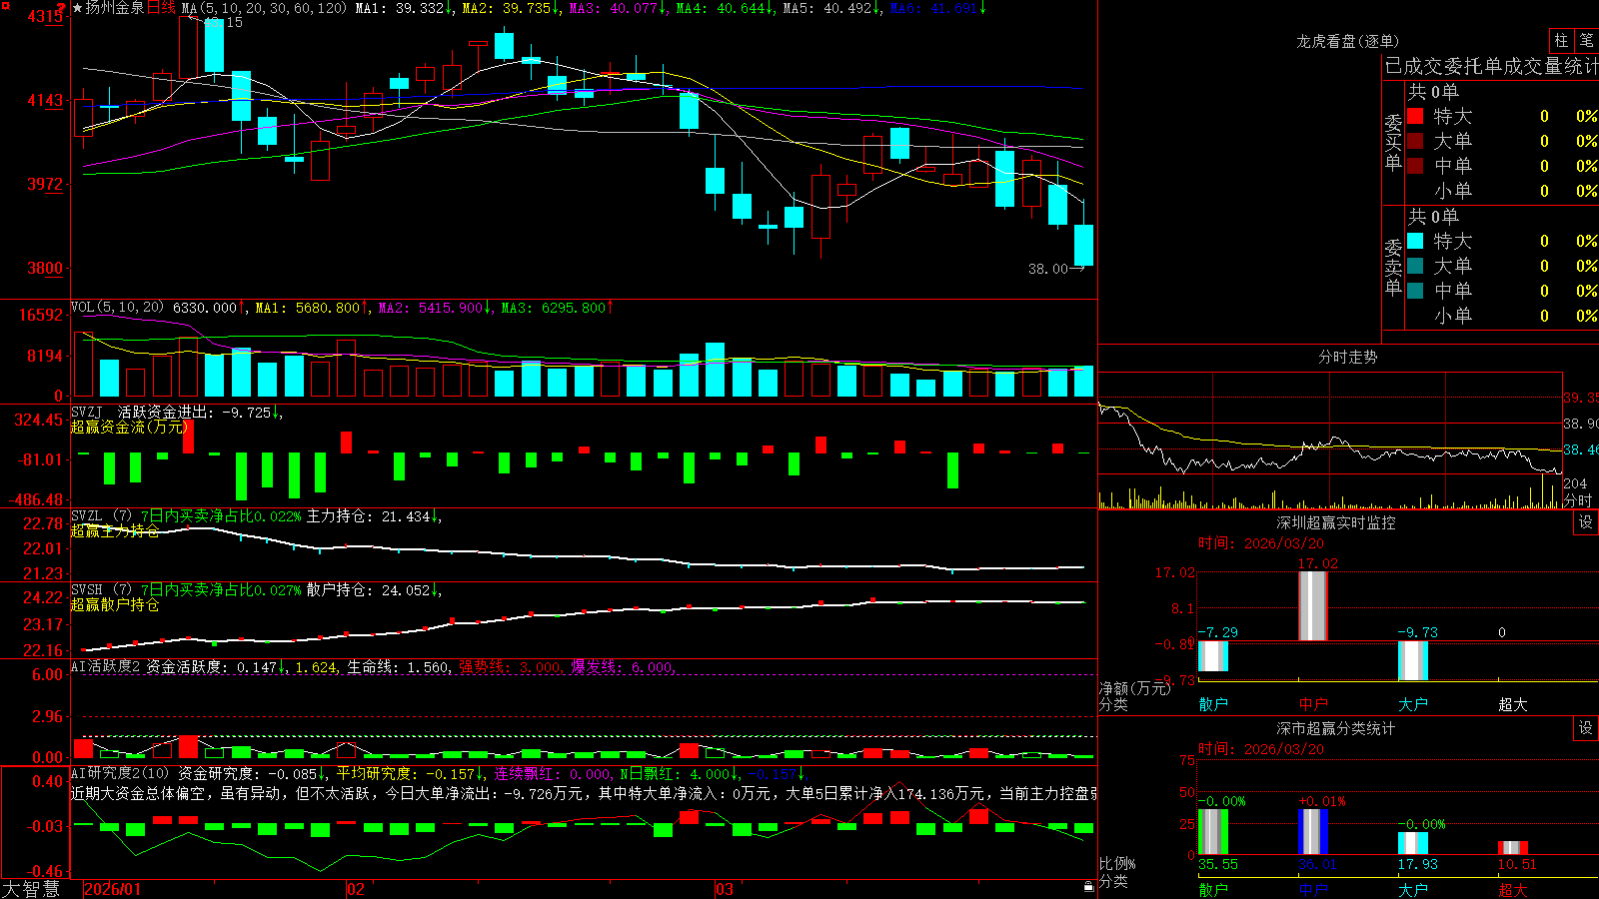Click AI研究度2(10) indicator label

(121, 773)
